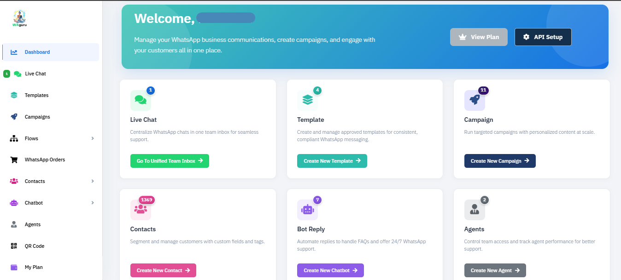The image size is (621, 280).
Task: Click the Agents person icon on the Agents card
Action: (x=475, y=209)
